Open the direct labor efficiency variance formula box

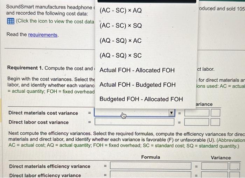point(150,175)
